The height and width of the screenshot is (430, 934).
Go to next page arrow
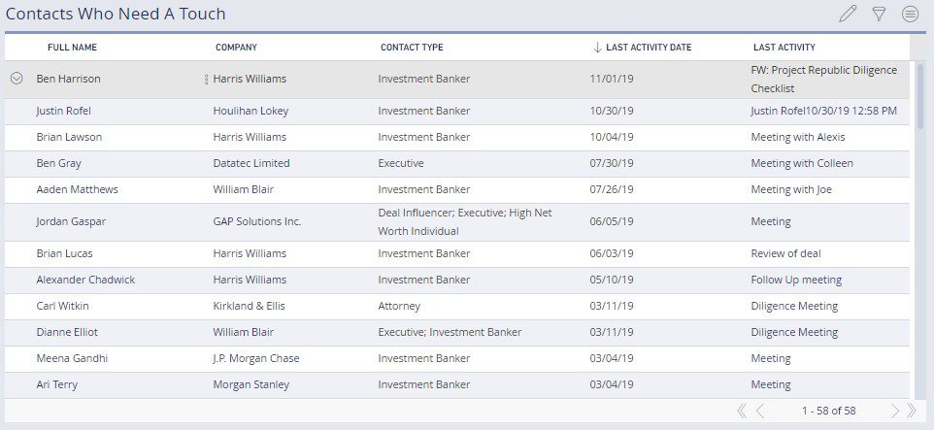894,411
